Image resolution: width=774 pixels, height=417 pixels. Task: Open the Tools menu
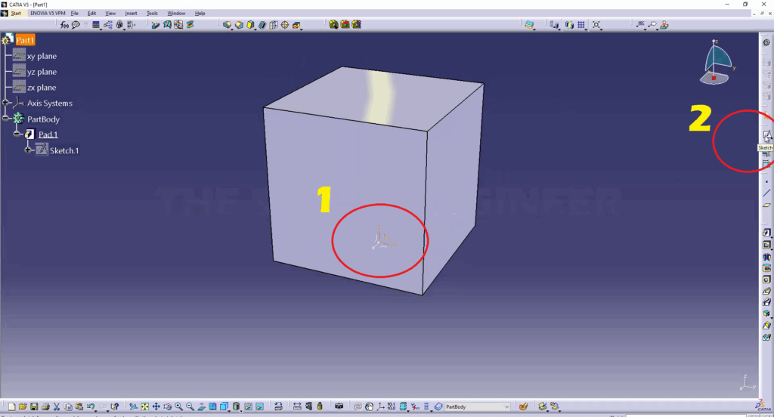point(152,14)
